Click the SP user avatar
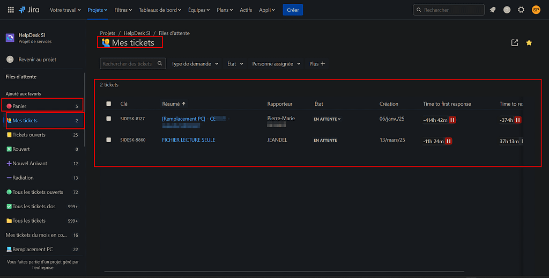Viewport: 549px width, 278px height. pos(536,10)
